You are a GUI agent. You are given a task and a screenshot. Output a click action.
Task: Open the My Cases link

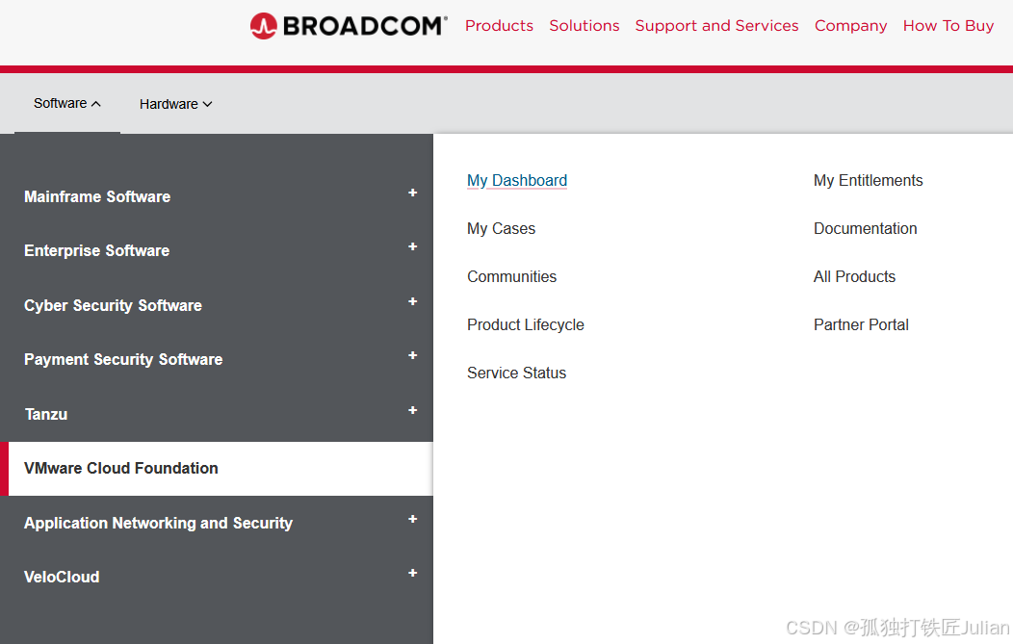501,229
